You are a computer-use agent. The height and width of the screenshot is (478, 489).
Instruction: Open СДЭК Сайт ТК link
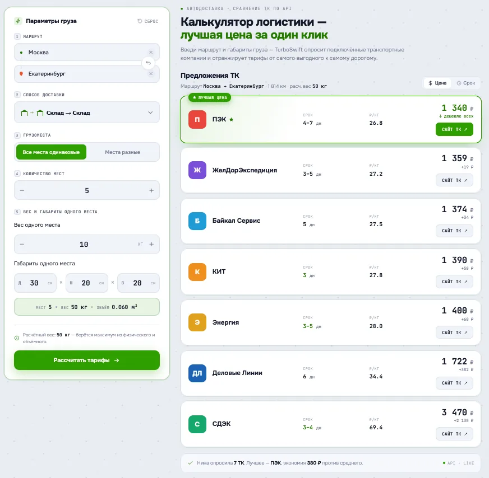coord(454,434)
